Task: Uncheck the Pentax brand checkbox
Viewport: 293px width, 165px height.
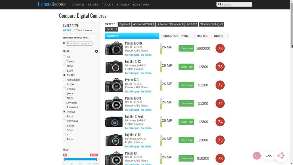Action: [x=64, y=112]
